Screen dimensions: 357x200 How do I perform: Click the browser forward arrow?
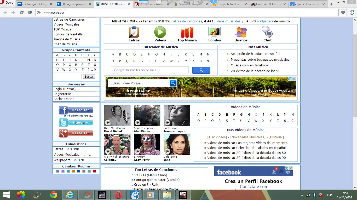tap(13, 12)
